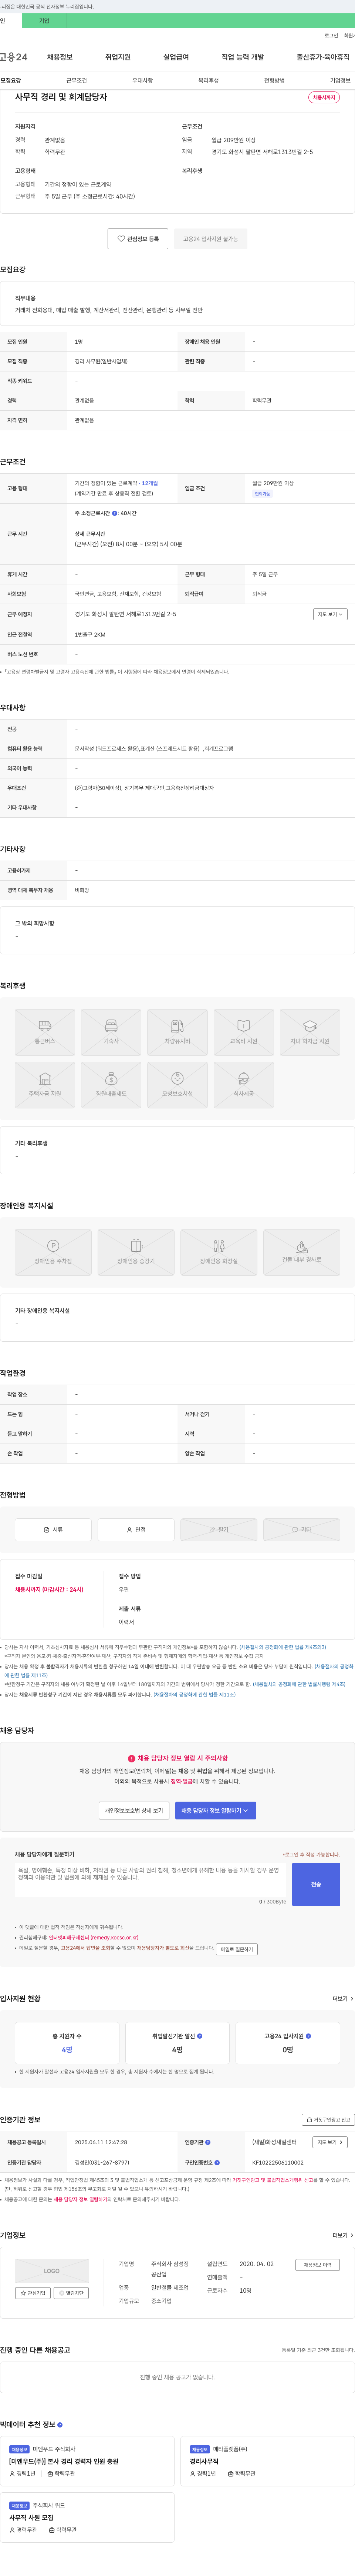Open the 실업급여 main menu
The image size is (355, 2576).
point(176,57)
